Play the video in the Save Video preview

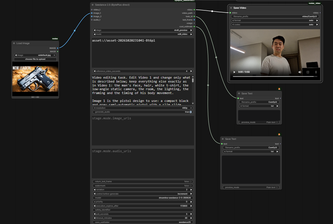click(234, 72)
